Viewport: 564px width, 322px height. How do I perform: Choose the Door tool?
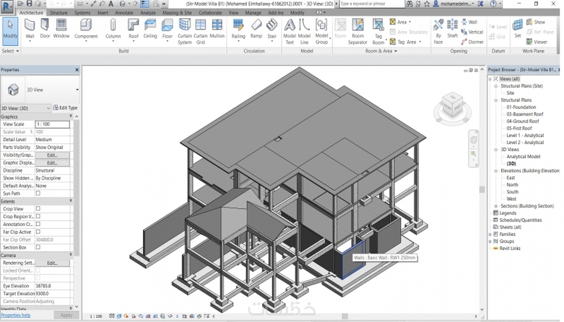45,29
